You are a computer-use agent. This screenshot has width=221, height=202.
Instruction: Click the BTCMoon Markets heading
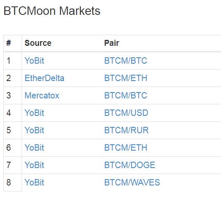coord(52,11)
